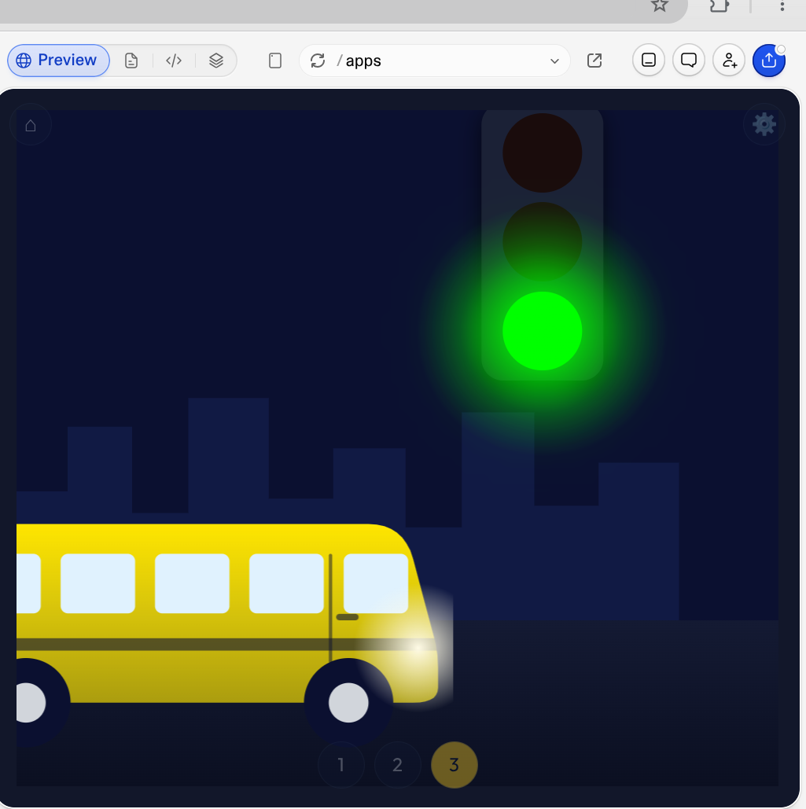This screenshot has height=809, width=806.
Task: Open the browser three-dot menu
Action: (782, 6)
